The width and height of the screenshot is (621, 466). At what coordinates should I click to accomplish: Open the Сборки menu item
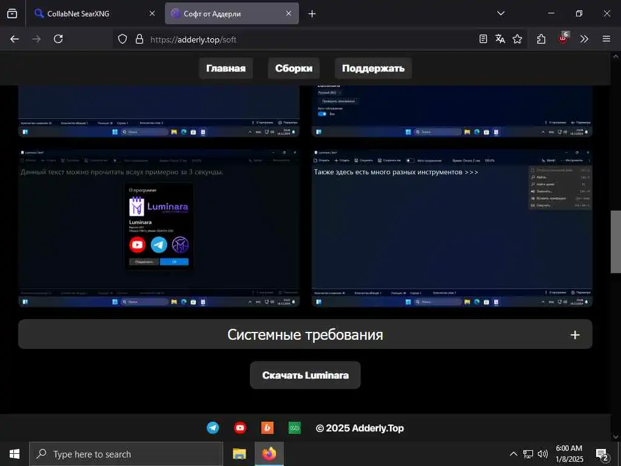coord(294,68)
